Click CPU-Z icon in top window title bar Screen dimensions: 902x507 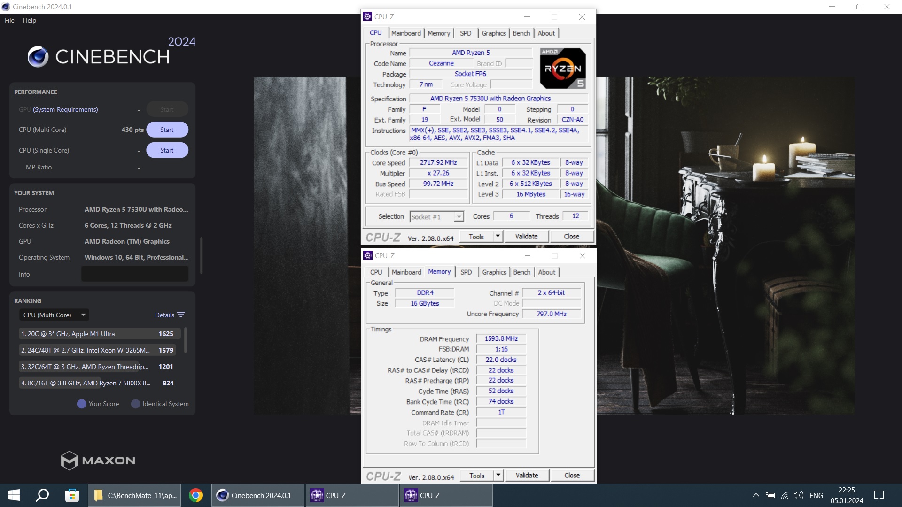(368, 16)
